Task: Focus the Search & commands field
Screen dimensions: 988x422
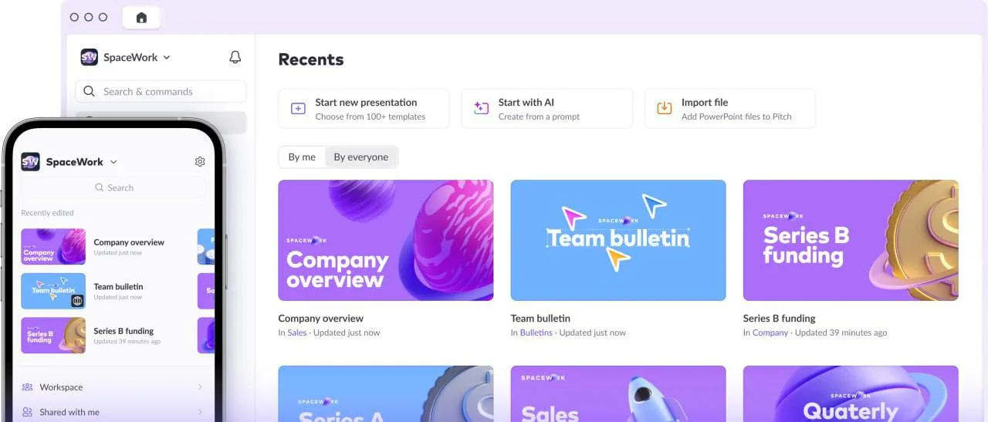Action: pyautogui.click(x=161, y=91)
